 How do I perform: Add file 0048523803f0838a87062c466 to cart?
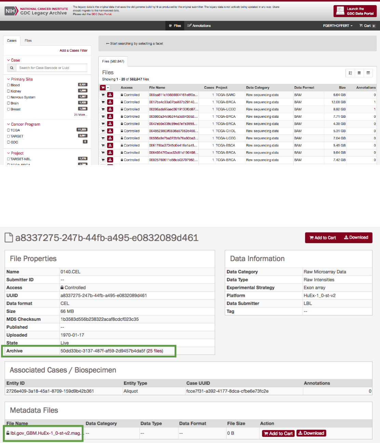click(x=103, y=131)
